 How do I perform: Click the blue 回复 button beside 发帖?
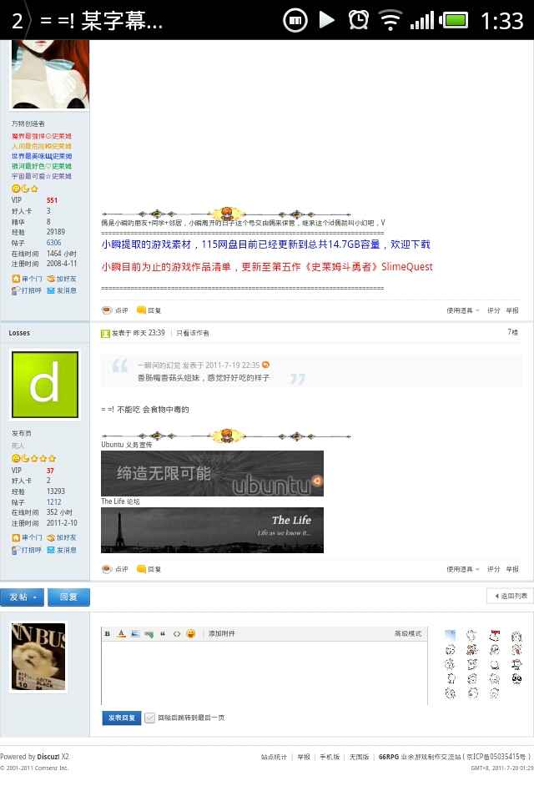68,597
